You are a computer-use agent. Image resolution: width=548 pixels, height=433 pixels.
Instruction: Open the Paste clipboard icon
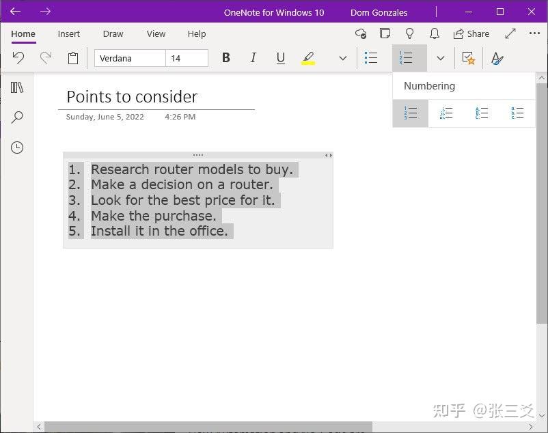click(x=73, y=58)
